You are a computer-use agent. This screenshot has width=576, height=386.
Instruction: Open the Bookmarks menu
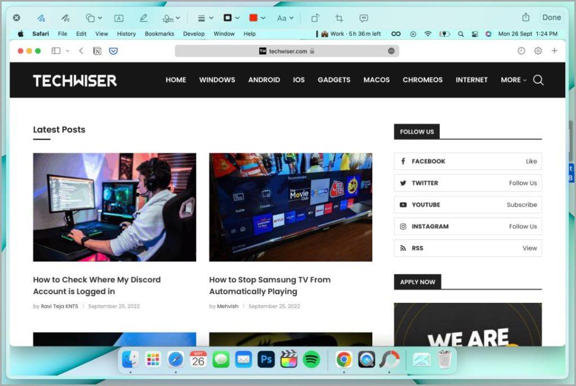pyautogui.click(x=159, y=34)
